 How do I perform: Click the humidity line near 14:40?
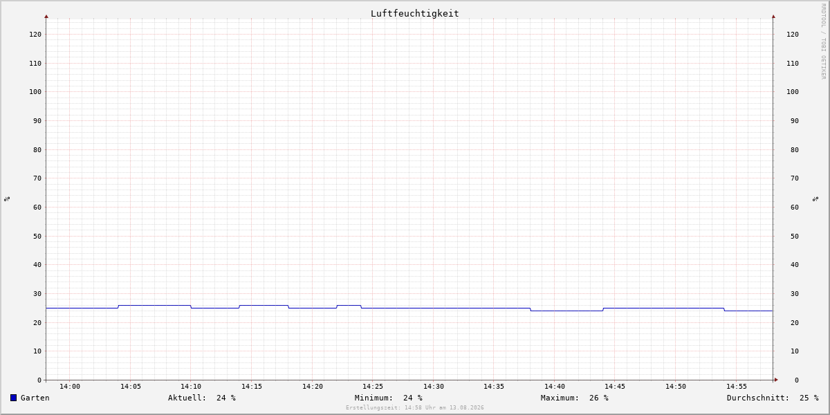pos(555,311)
